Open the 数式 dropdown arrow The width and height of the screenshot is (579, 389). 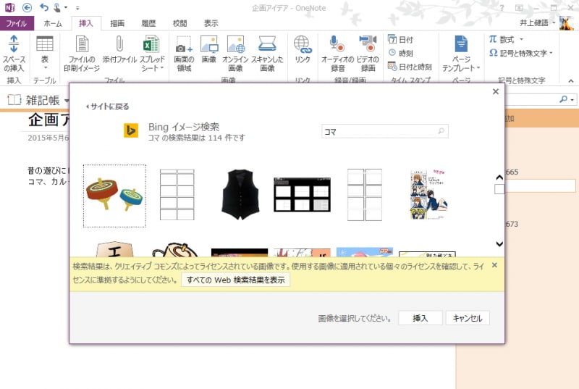521,39
